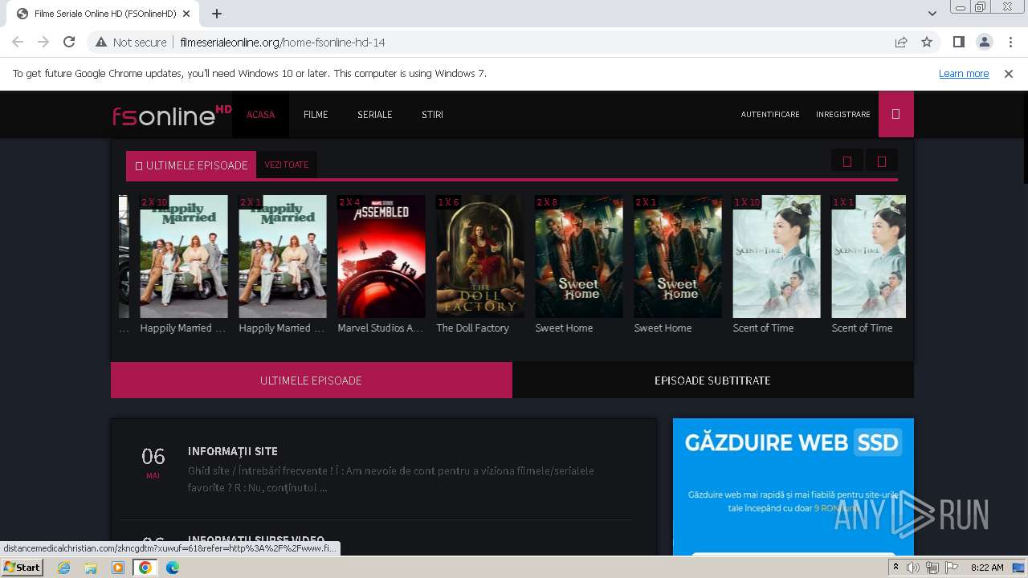The height and width of the screenshot is (578, 1028).
Task: Open Microsoft Edge from taskbar
Action: point(173,568)
